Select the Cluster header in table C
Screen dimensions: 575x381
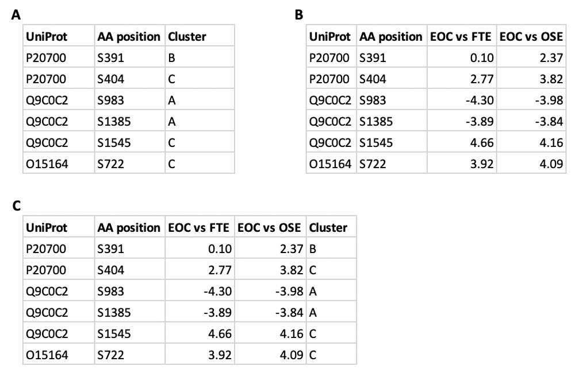(328, 228)
